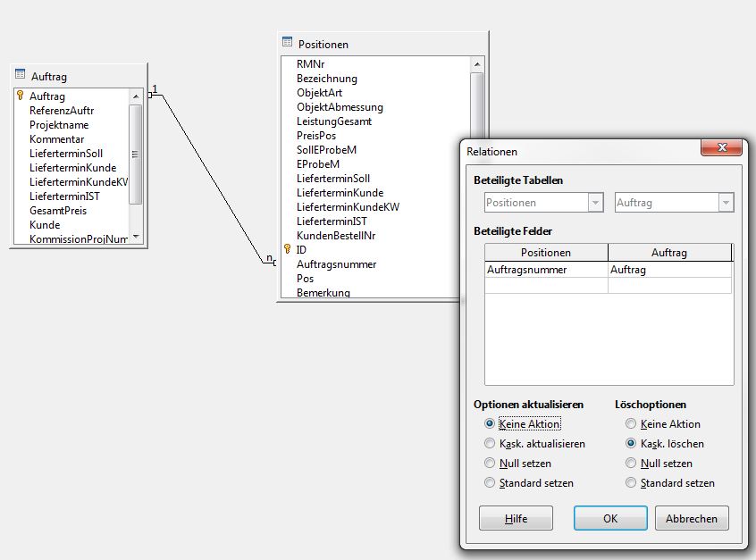Screen dimensions: 756x560
Task: Select 'Standard setzen' under Optionen aktualisieren
Action: (x=490, y=483)
